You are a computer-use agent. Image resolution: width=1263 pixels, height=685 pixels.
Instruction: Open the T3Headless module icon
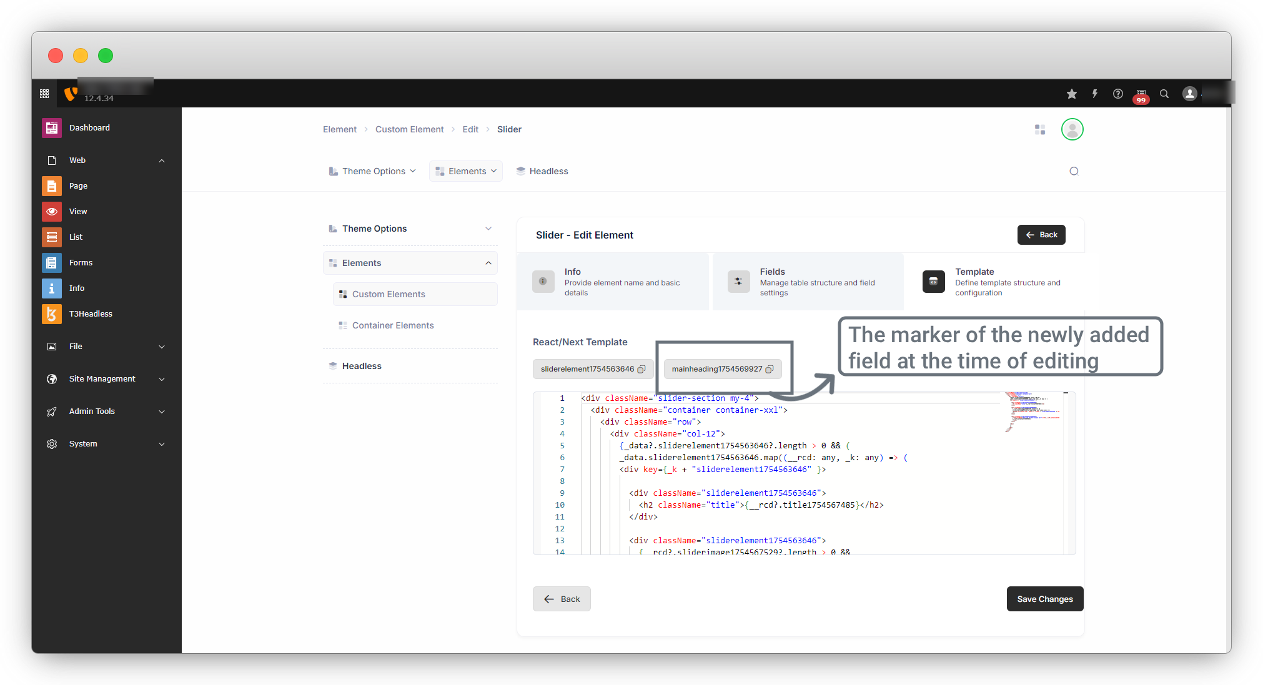(52, 314)
